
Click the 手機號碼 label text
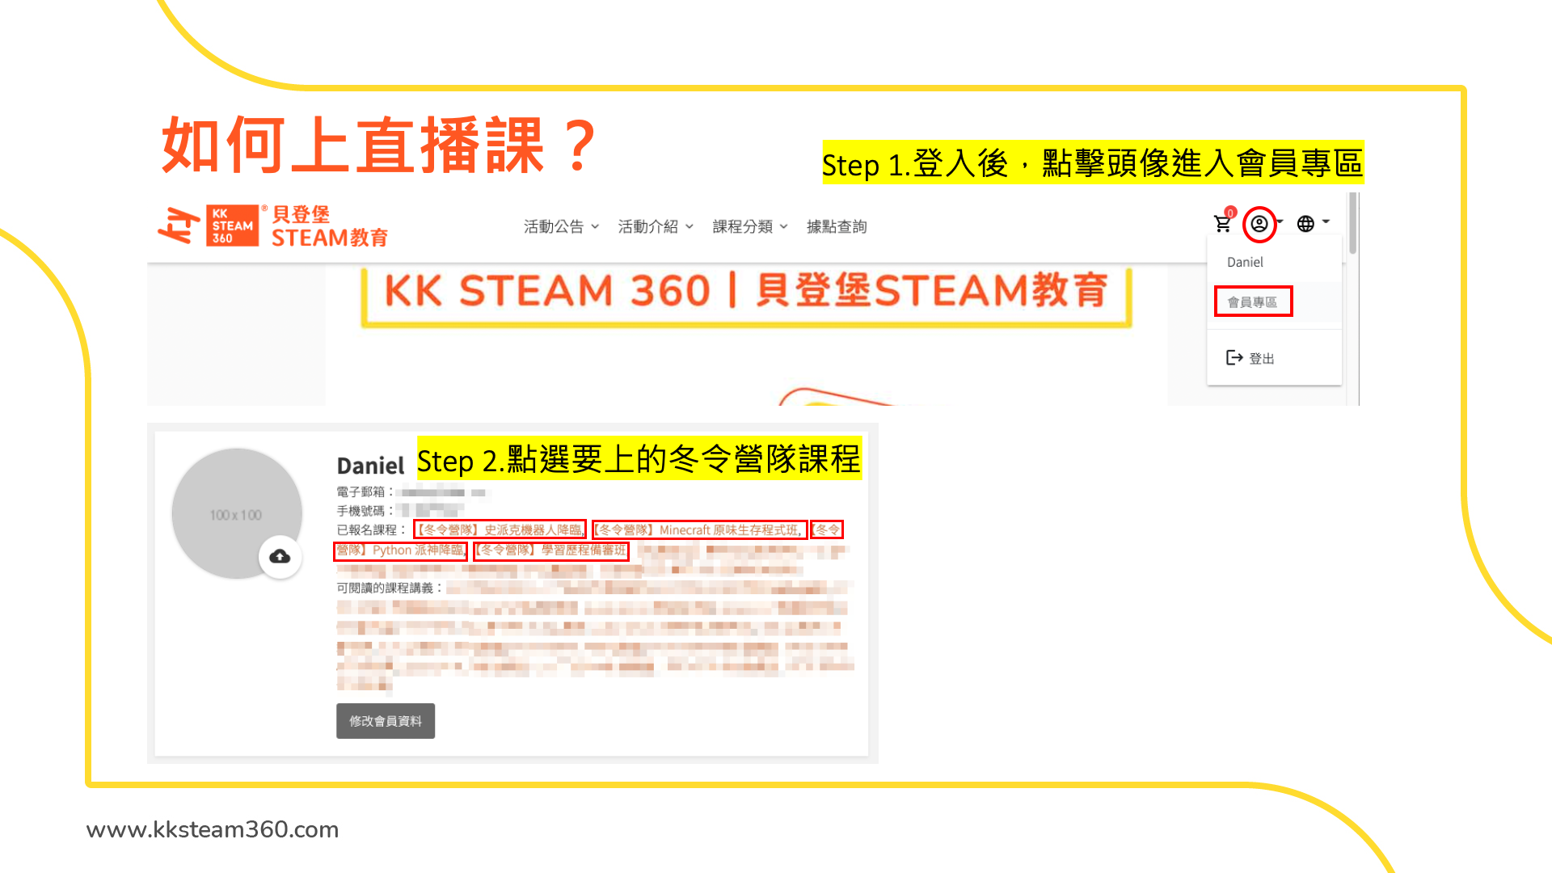365,511
